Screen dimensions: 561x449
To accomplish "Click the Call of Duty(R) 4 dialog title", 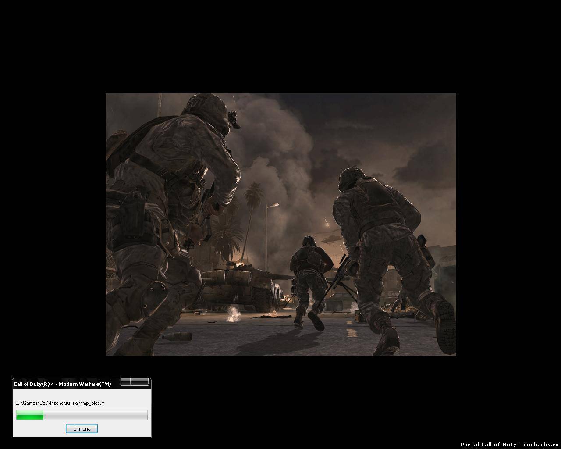I will tap(62, 384).
